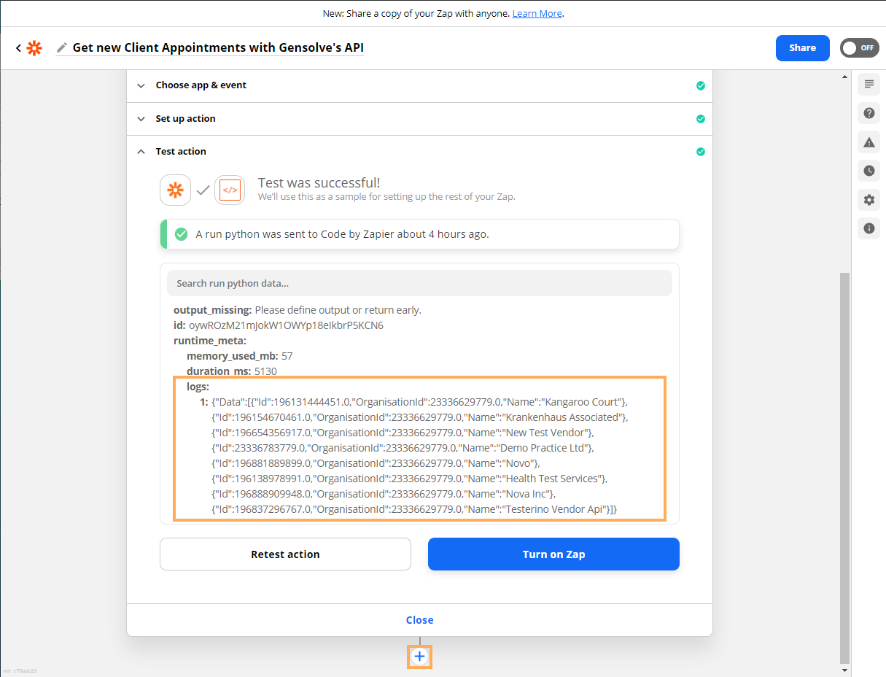Click the output_missing label
The image size is (886, 677).
pyautogui.click(x=212, y=310)
